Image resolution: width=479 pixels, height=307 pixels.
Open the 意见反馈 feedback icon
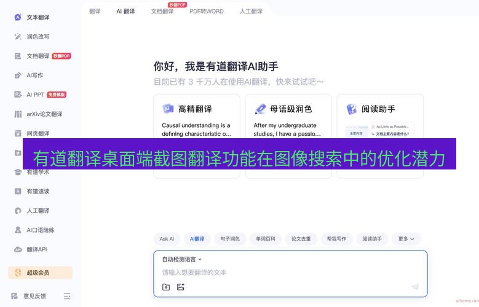point(14,296)
